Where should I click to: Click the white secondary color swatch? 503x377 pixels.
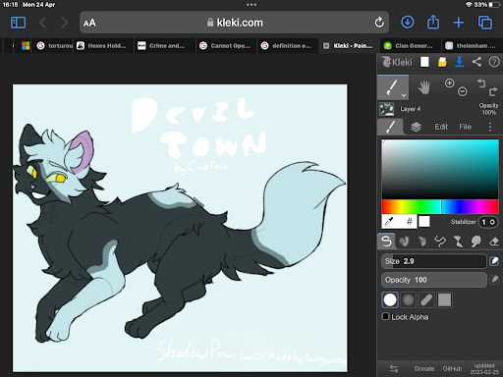point(424,222)
